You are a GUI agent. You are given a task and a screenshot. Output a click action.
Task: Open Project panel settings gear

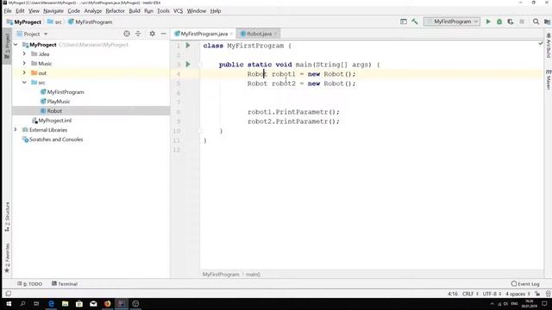coord(152,34)
